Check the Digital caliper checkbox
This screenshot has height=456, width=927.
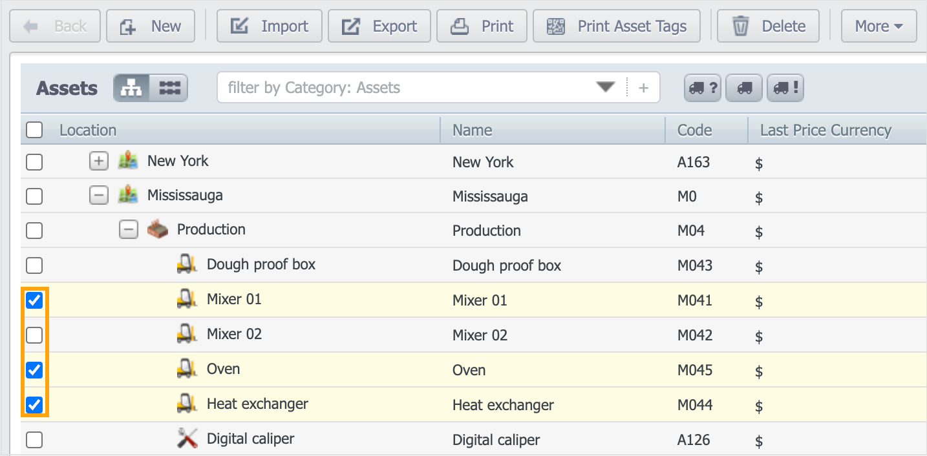point(34,440)
